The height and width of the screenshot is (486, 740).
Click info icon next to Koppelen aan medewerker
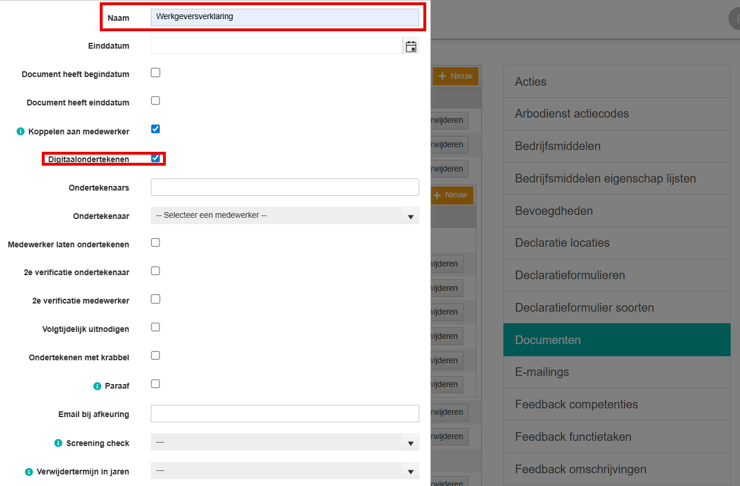pos(21,131)
